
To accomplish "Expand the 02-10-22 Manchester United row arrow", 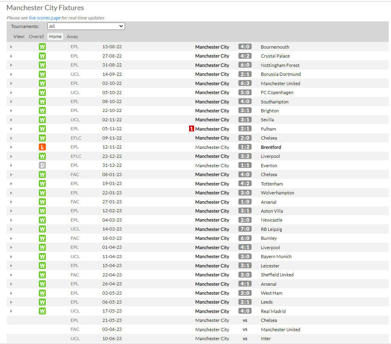I will (x=11, y=84).
